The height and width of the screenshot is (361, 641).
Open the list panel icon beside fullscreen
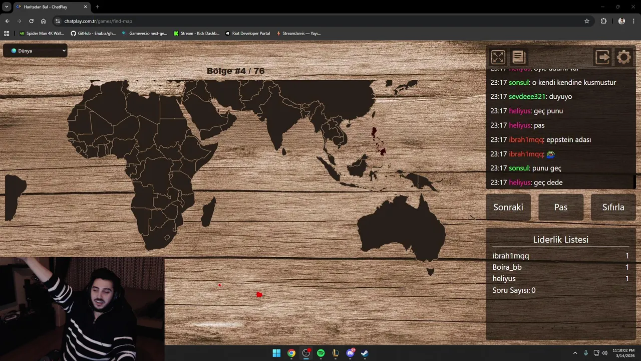tap(519, 57)
